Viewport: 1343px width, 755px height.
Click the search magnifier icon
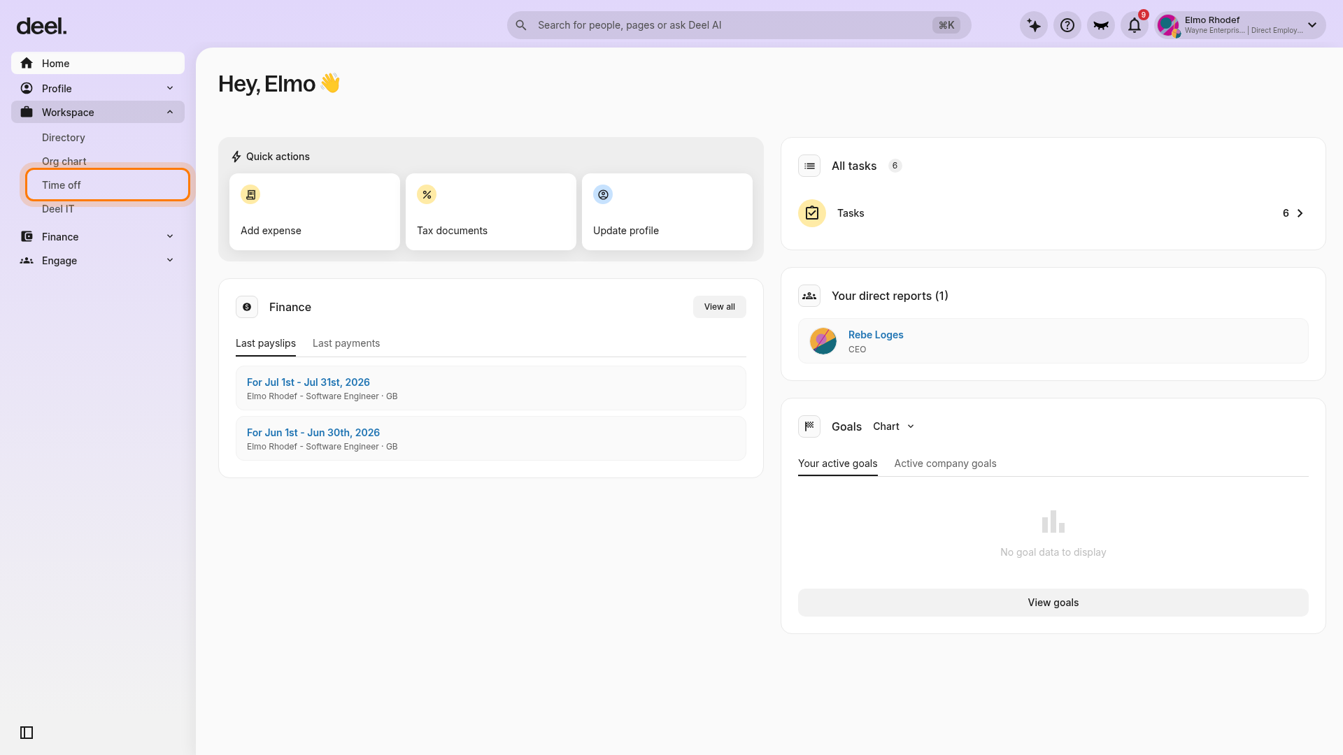(x=521, y=25)
